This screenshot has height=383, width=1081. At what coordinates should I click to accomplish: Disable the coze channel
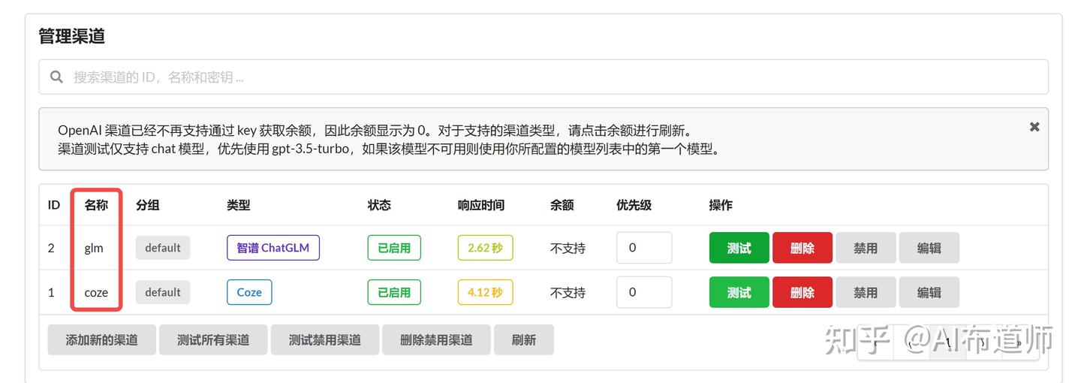(865, 292)
